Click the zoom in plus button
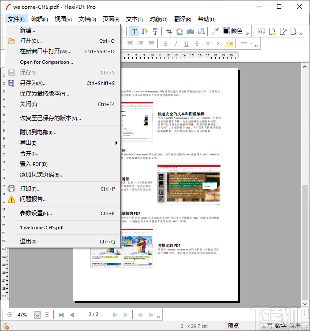The image size is (310, 331). pyautogui.click(x=47, y=315)
